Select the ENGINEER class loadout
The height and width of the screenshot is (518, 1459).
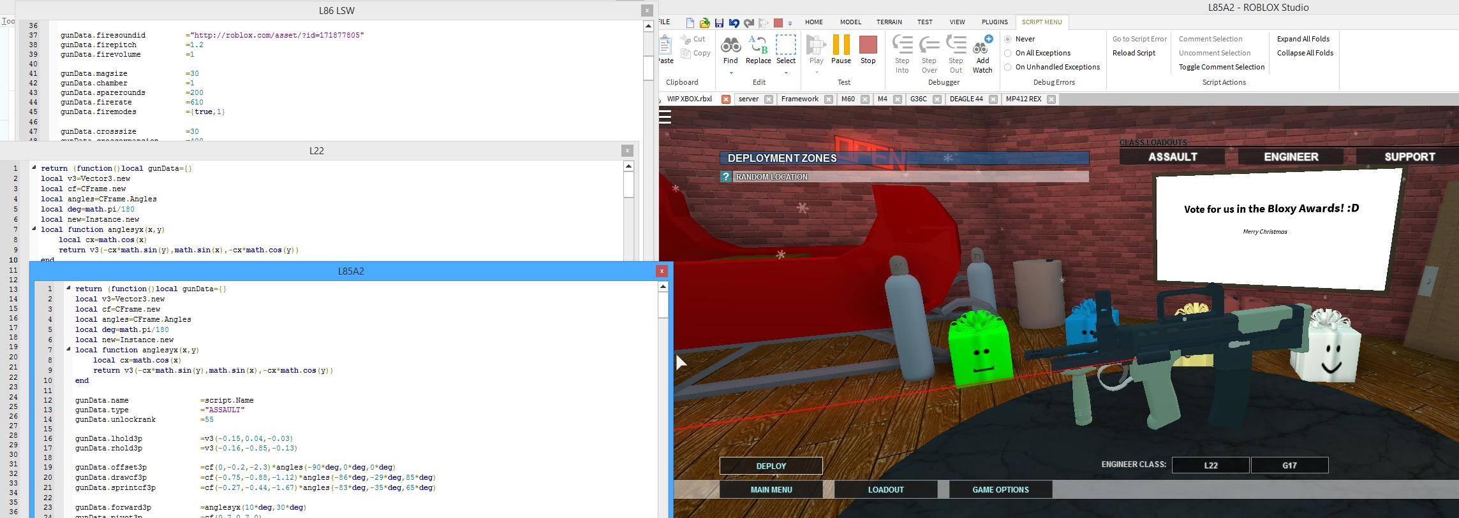coord(1291,157)
